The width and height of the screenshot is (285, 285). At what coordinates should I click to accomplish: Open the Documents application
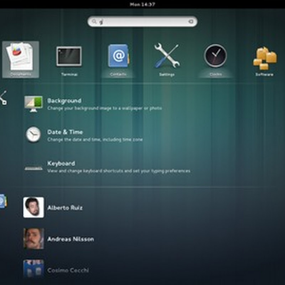(21, 59)
